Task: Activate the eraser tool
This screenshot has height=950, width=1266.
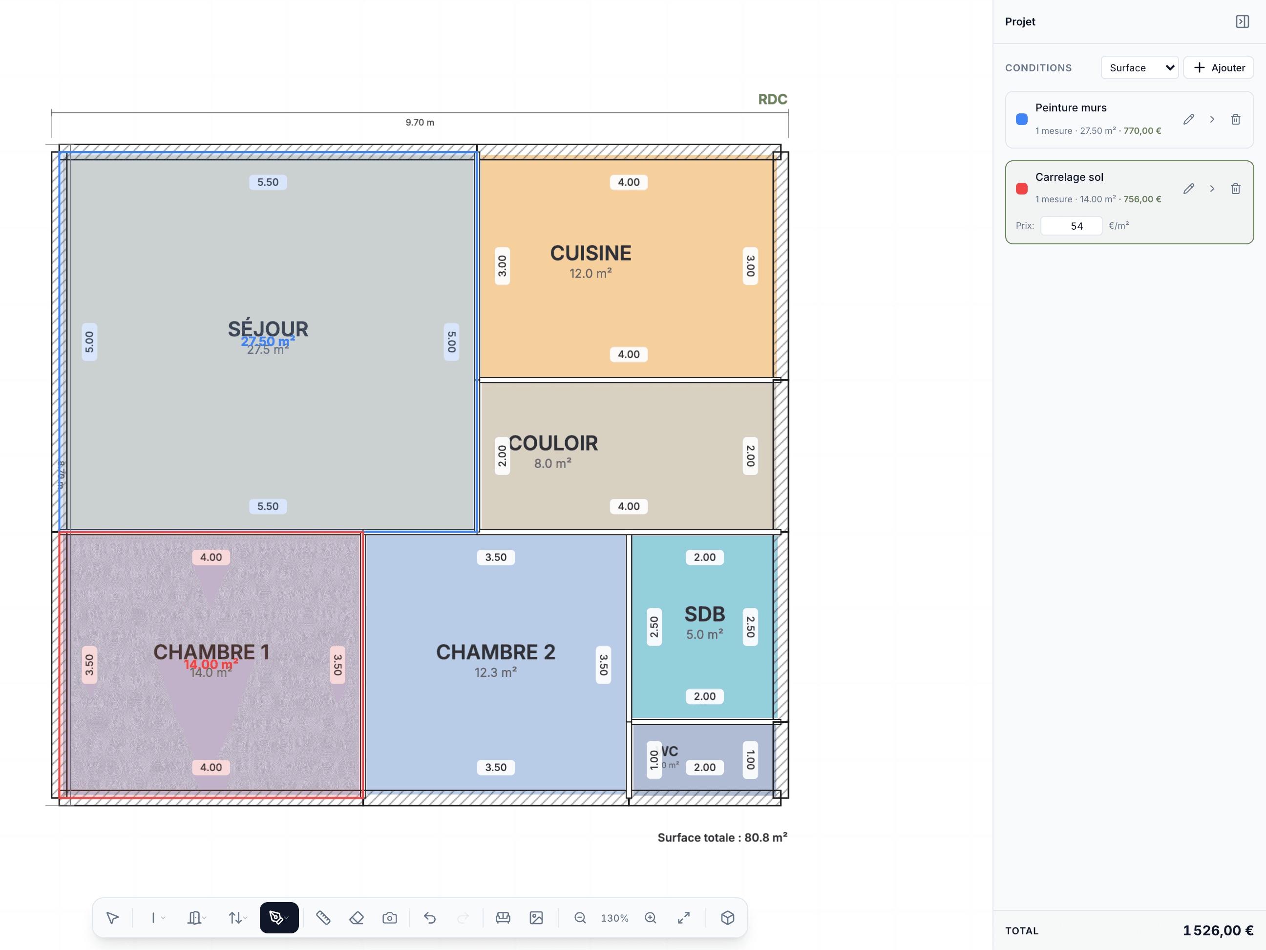Action: [357, 918]
